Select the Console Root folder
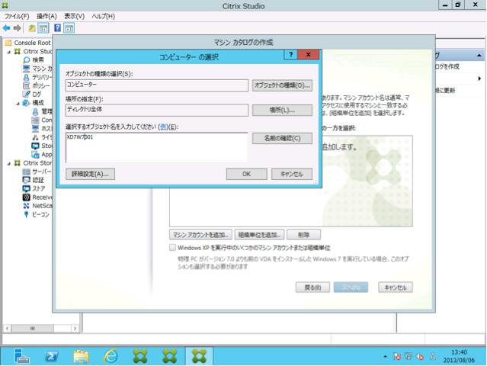 pos(27,43)
